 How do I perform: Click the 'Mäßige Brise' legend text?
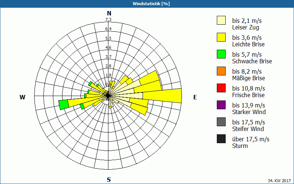[x=248, y=78]
